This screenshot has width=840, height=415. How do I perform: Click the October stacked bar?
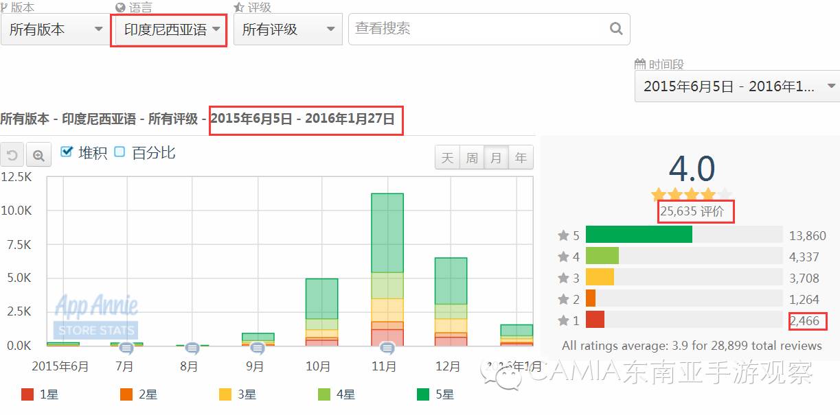pyautogui.click(x=322, y=312)
